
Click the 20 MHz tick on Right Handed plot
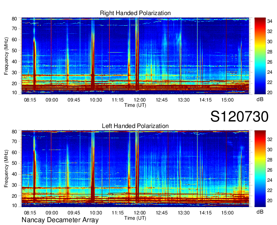tap(14, 84)
